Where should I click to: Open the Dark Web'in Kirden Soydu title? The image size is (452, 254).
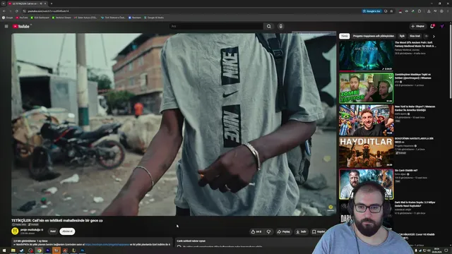(x=415, y=204)
